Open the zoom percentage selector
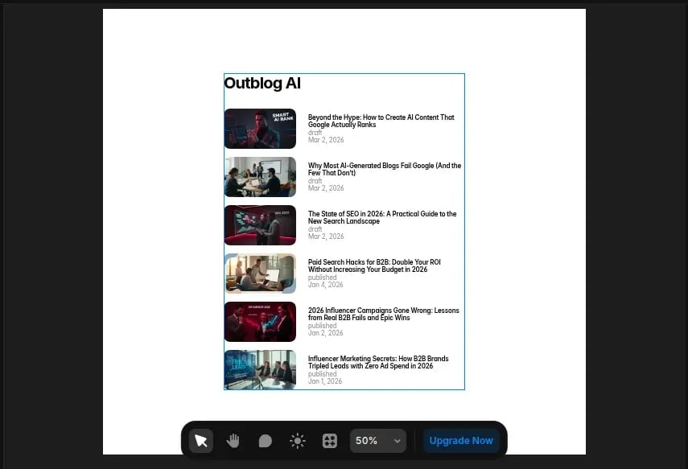The height and width of the screenshot is (469, 688). coord(378,440)
